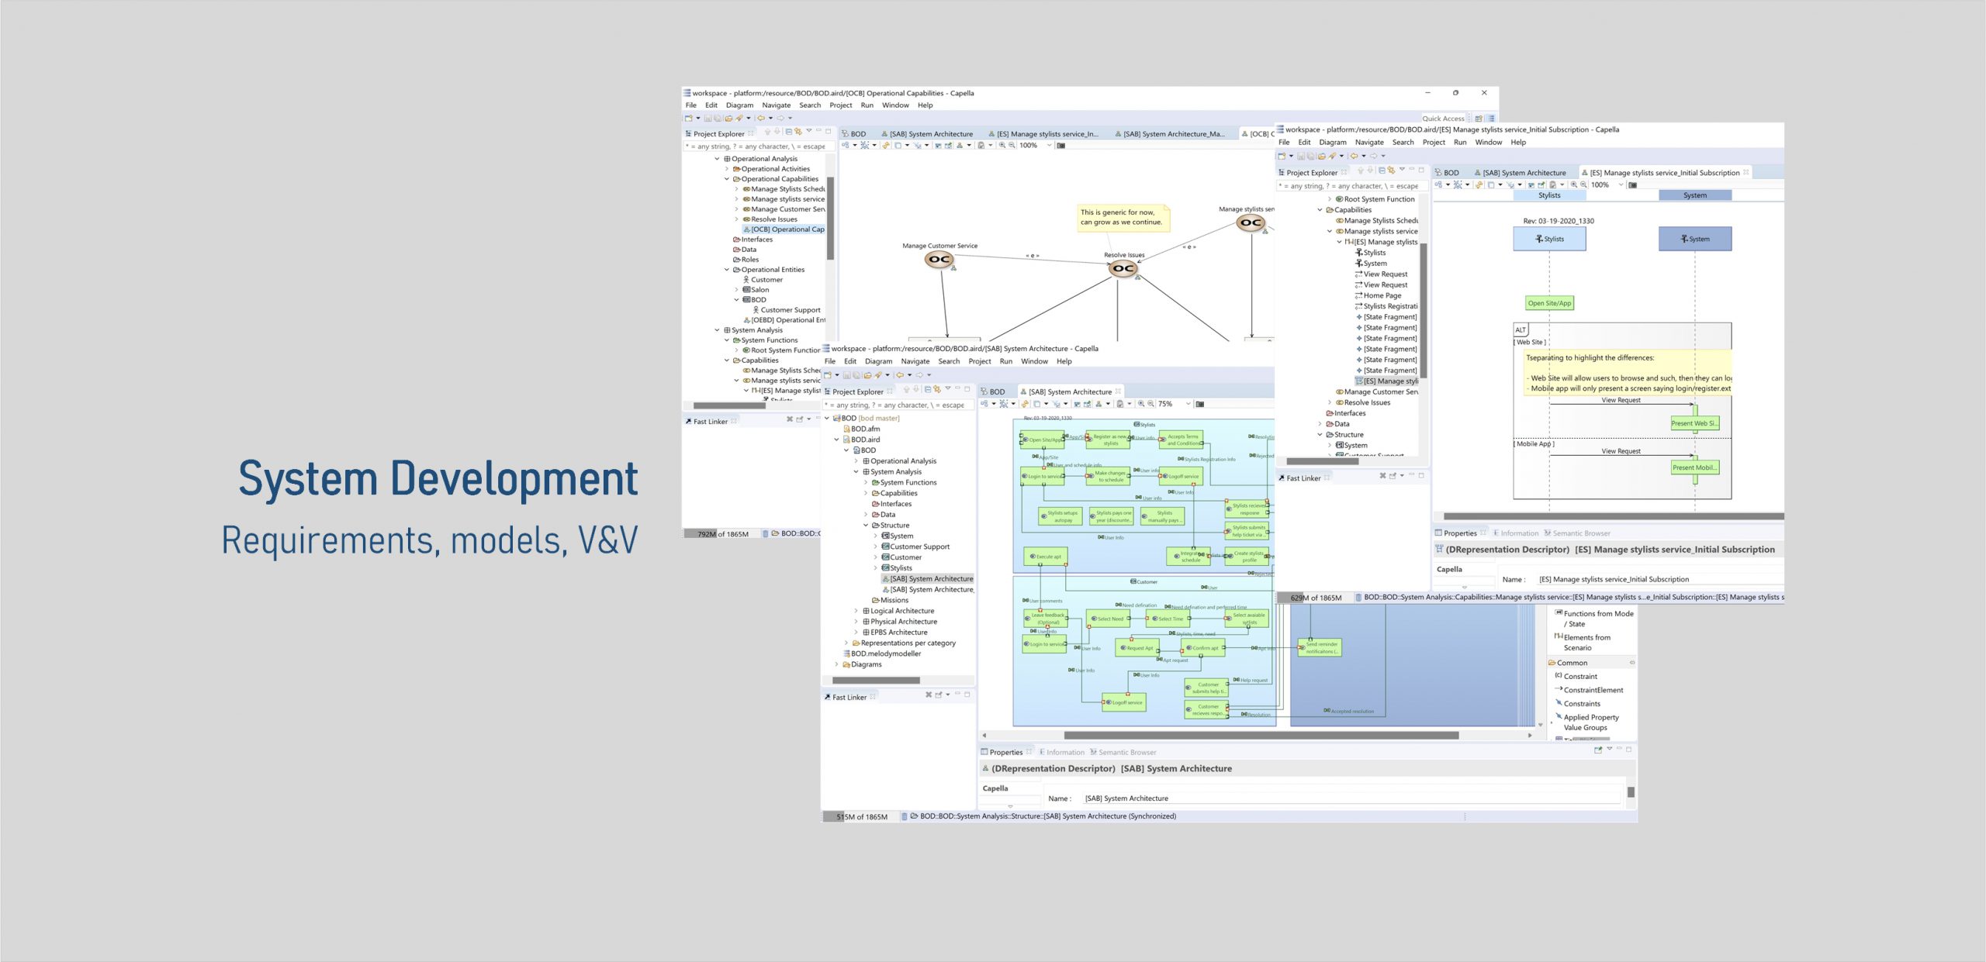The height and width of the screenshot is (962, 1986).
Task: Select Elements from Scenario palette tool
Action: (1583, 643)
